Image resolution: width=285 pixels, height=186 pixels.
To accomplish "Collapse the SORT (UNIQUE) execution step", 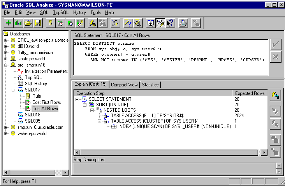I will click(85, 105).
